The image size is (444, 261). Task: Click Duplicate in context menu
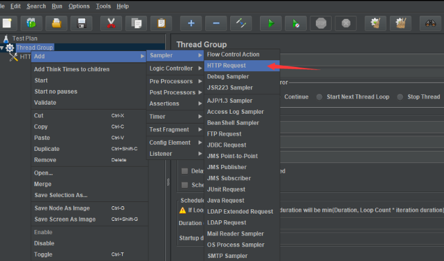point(89,149)
